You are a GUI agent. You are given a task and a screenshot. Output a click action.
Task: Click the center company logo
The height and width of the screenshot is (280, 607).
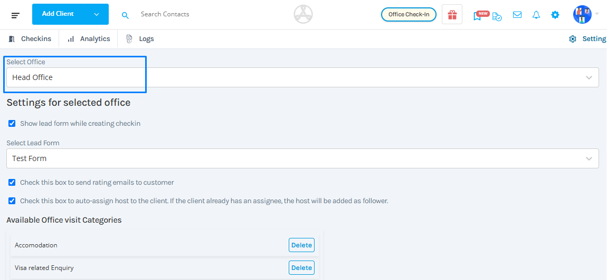click(303, 14)
